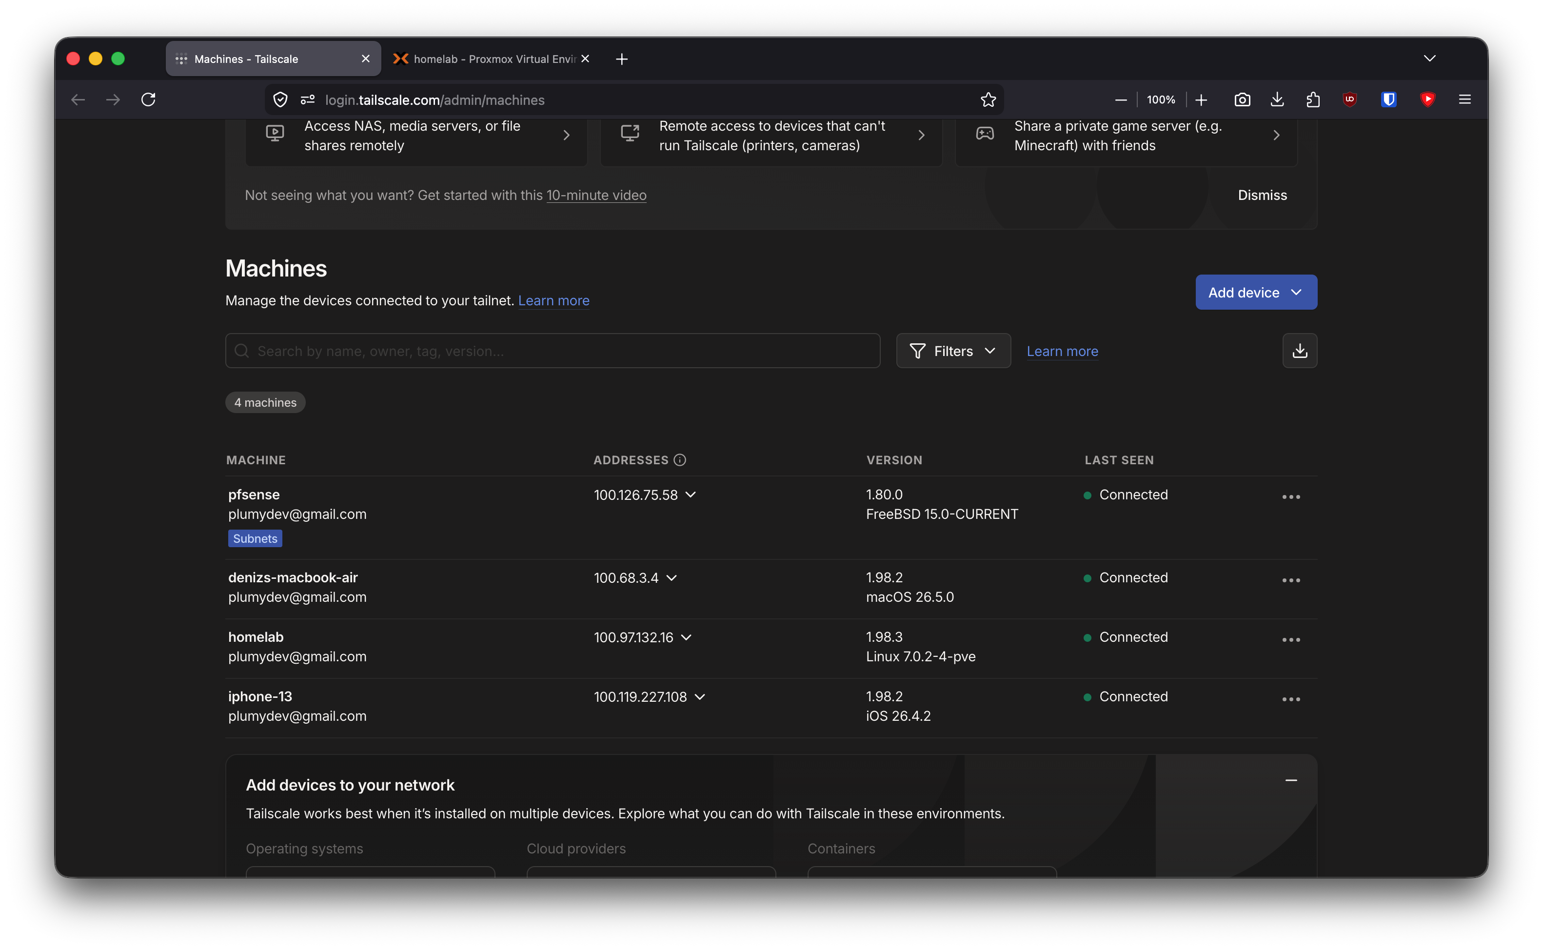Go back with the back arrow

pyautogui.click(x=78, y=99)
